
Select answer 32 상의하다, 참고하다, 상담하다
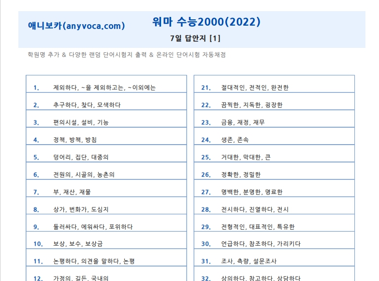tap(261, 278)
